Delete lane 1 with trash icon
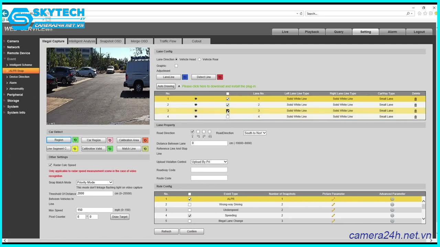The width and height of the screenshot is (440, 247). pos(416,99)
